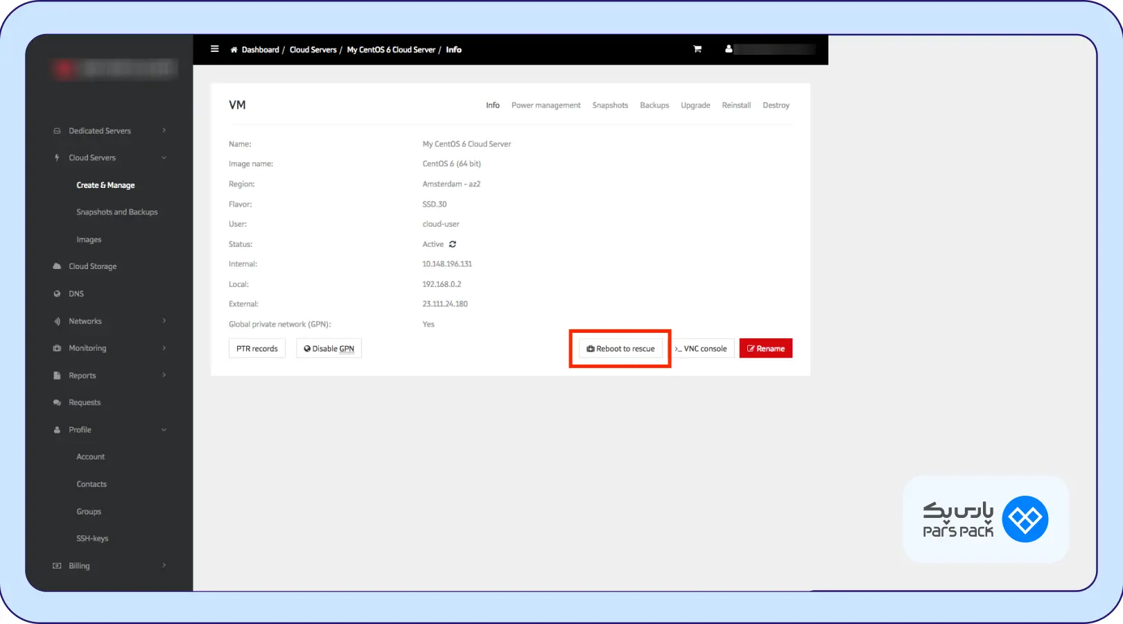The image size is (1123, 624).
Task: Click the DNS globe icon in sidebar
Action: click(x=57, y=294)
